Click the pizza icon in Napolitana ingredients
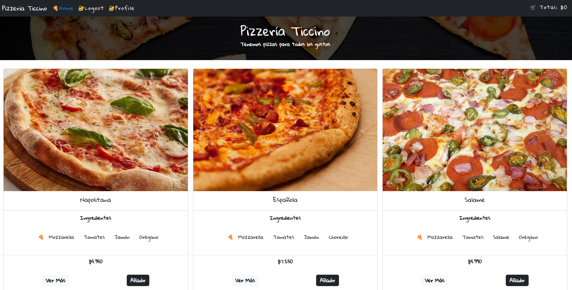Screen dimensions: 572x290 click(x=41, y=237)
